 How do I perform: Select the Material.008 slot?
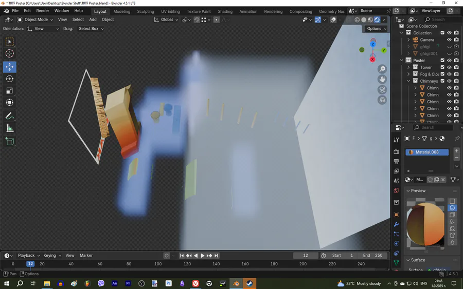[427, 152]
